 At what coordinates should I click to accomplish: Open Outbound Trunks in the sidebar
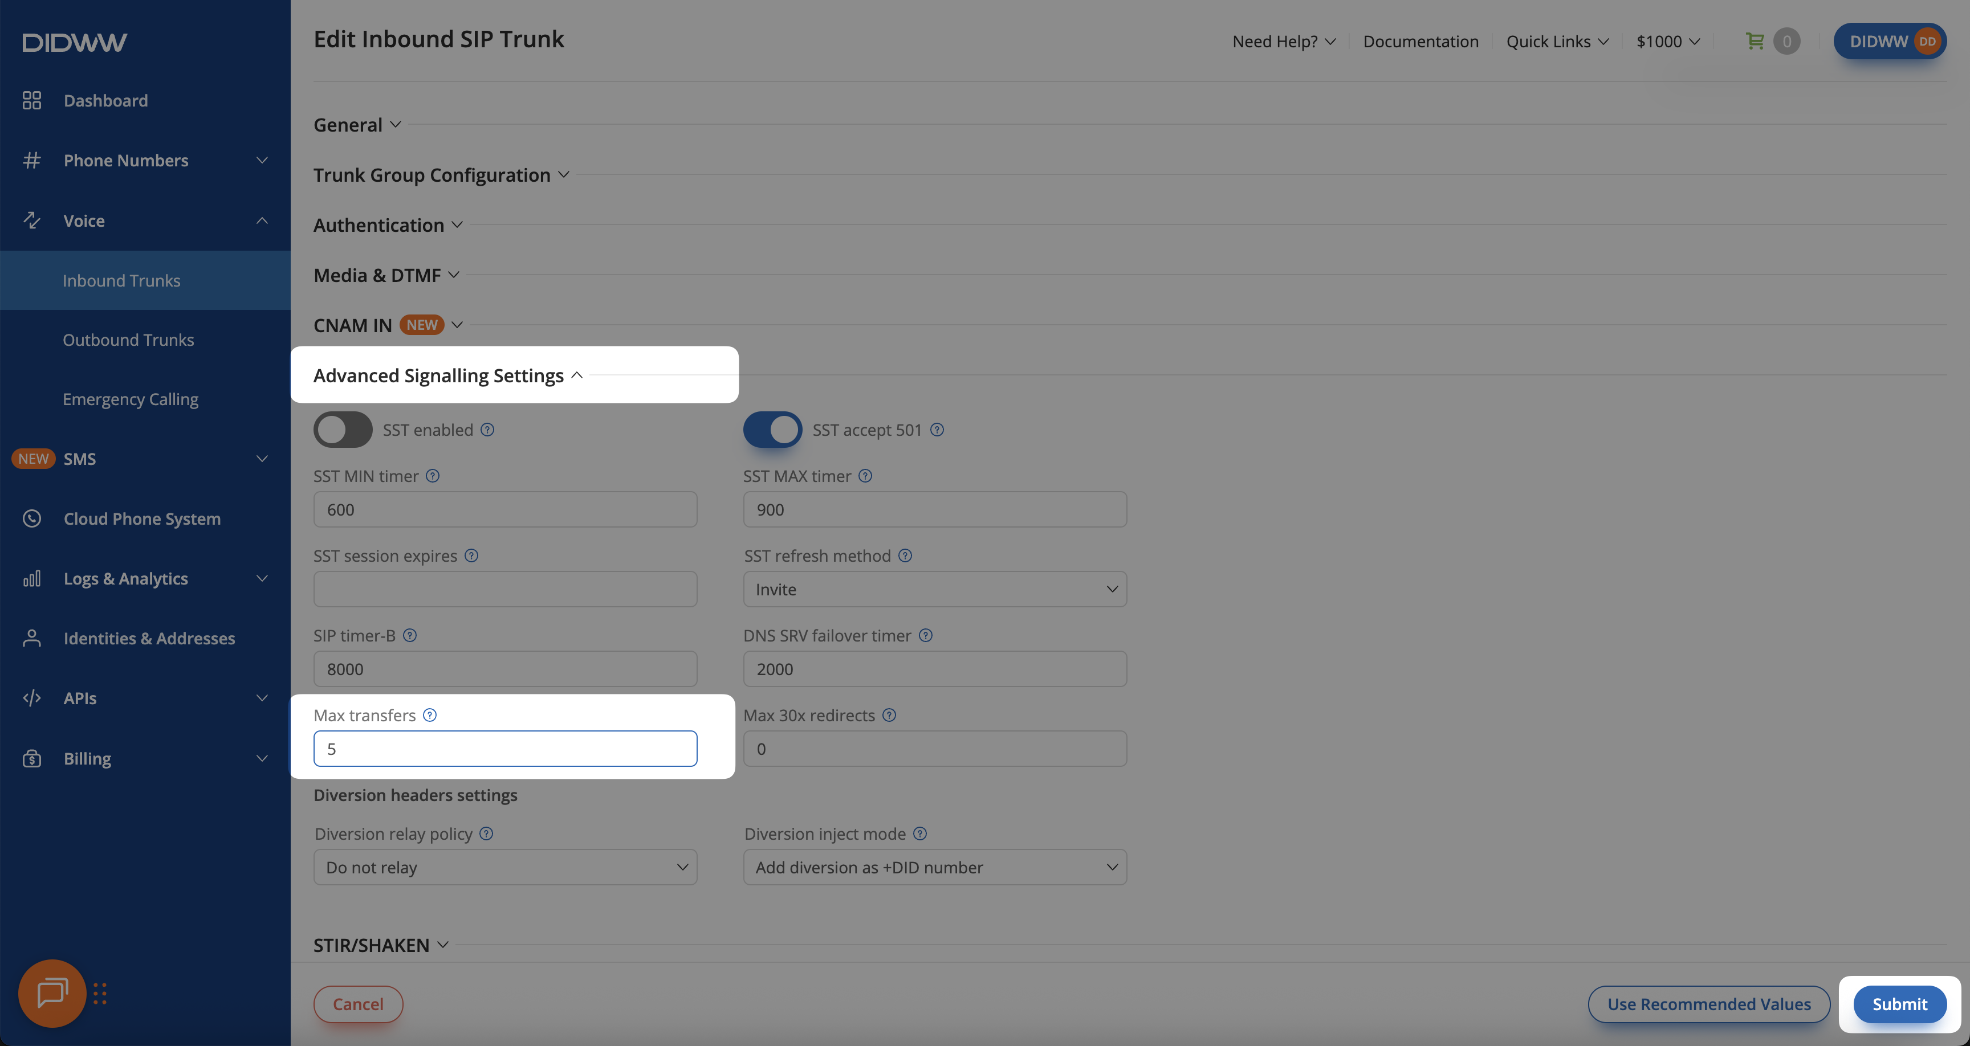coord(128,340)
